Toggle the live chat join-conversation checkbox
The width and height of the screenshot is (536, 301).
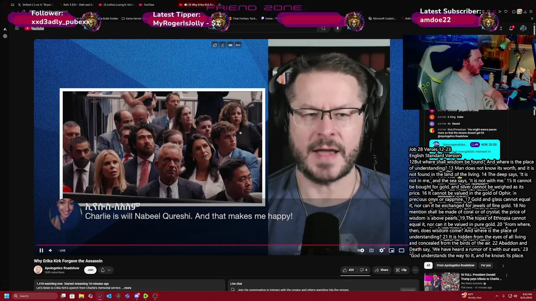(x=233, y=290)
